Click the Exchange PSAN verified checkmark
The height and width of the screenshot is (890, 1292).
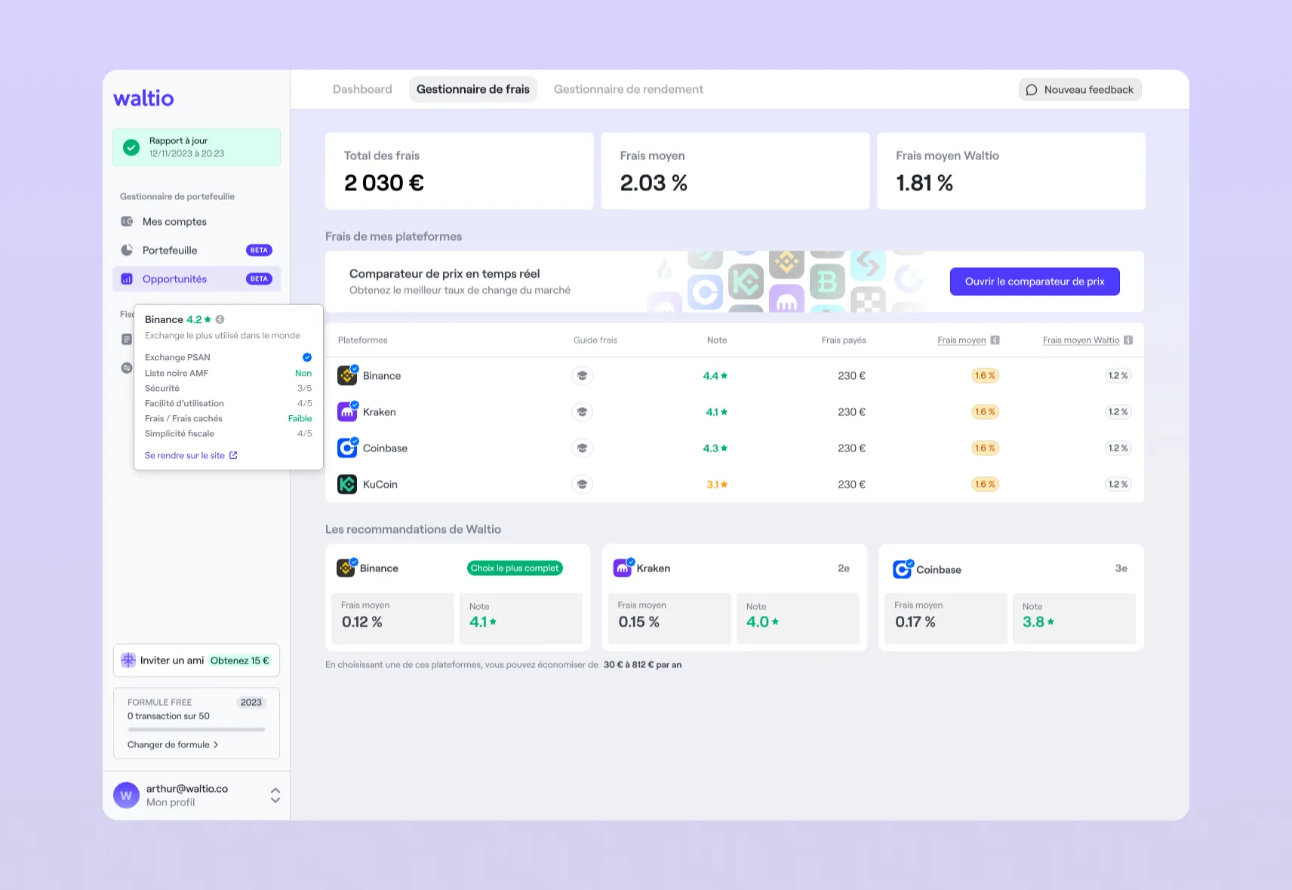click(x=307, y=358)
